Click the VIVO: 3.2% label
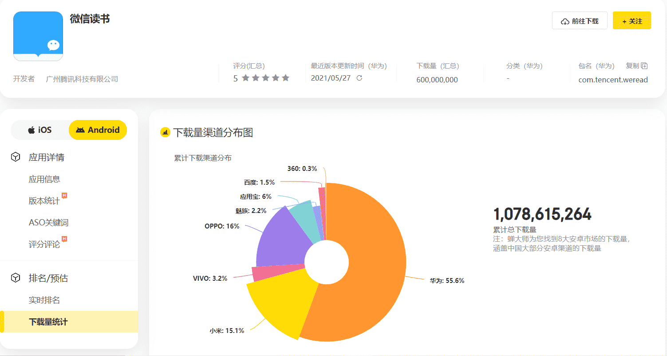667x356 pixels. click(x=210, y=279)
